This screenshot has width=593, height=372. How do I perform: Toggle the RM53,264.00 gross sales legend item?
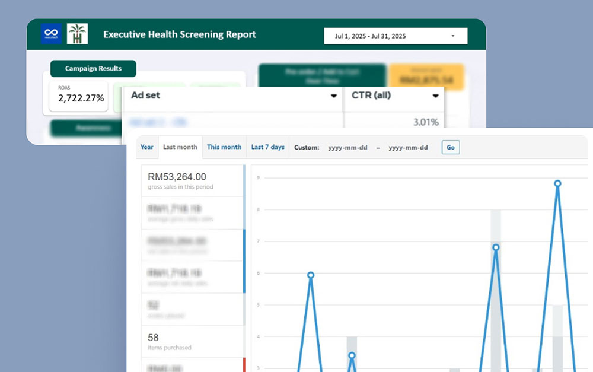[x=192, y=181]
